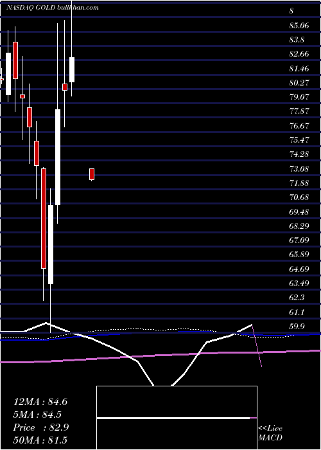
Task: Click the Live MACD label
Action: (270, 433)
